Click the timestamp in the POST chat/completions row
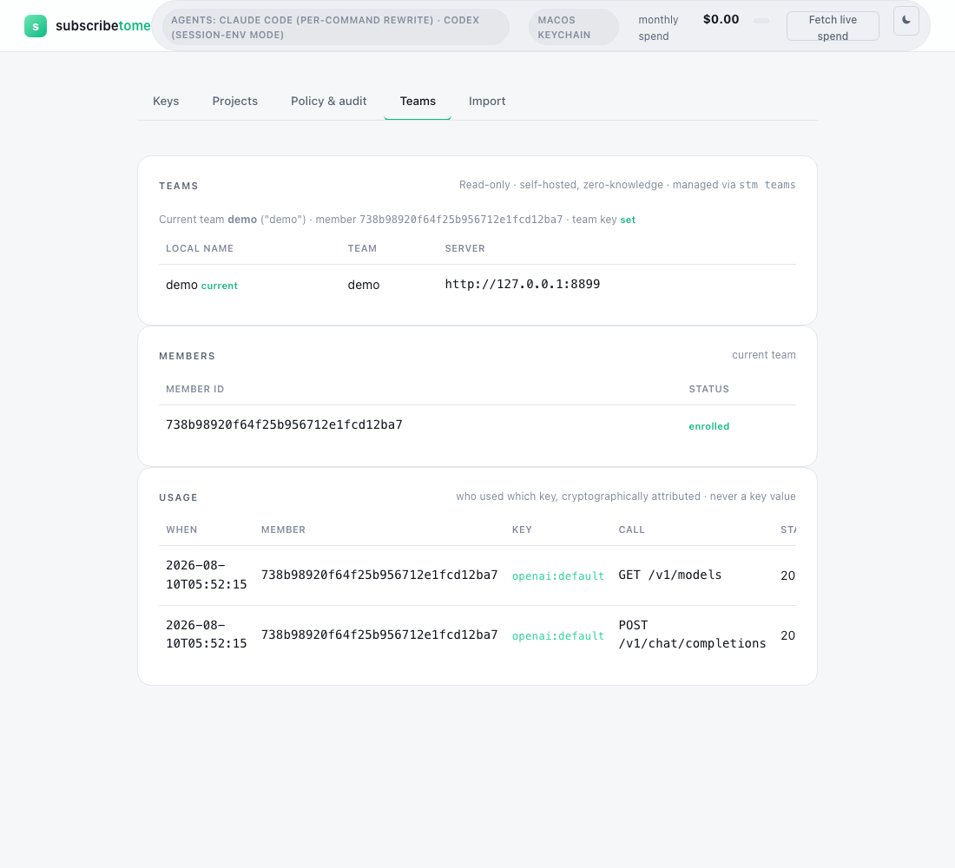The height and width of the screenshot is (868, 955). point(207,635)
